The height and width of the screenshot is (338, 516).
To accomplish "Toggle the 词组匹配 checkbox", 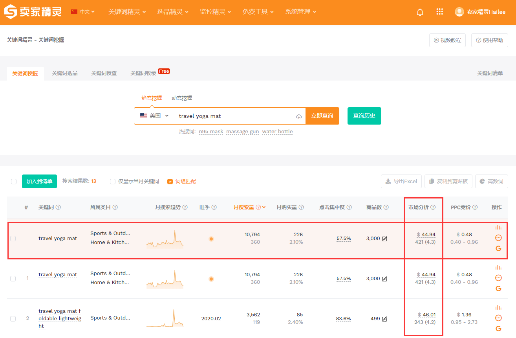I will pos(170,182).
